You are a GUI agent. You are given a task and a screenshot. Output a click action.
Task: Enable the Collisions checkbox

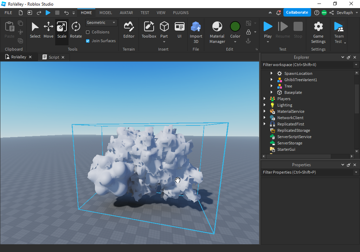point(88,32)
